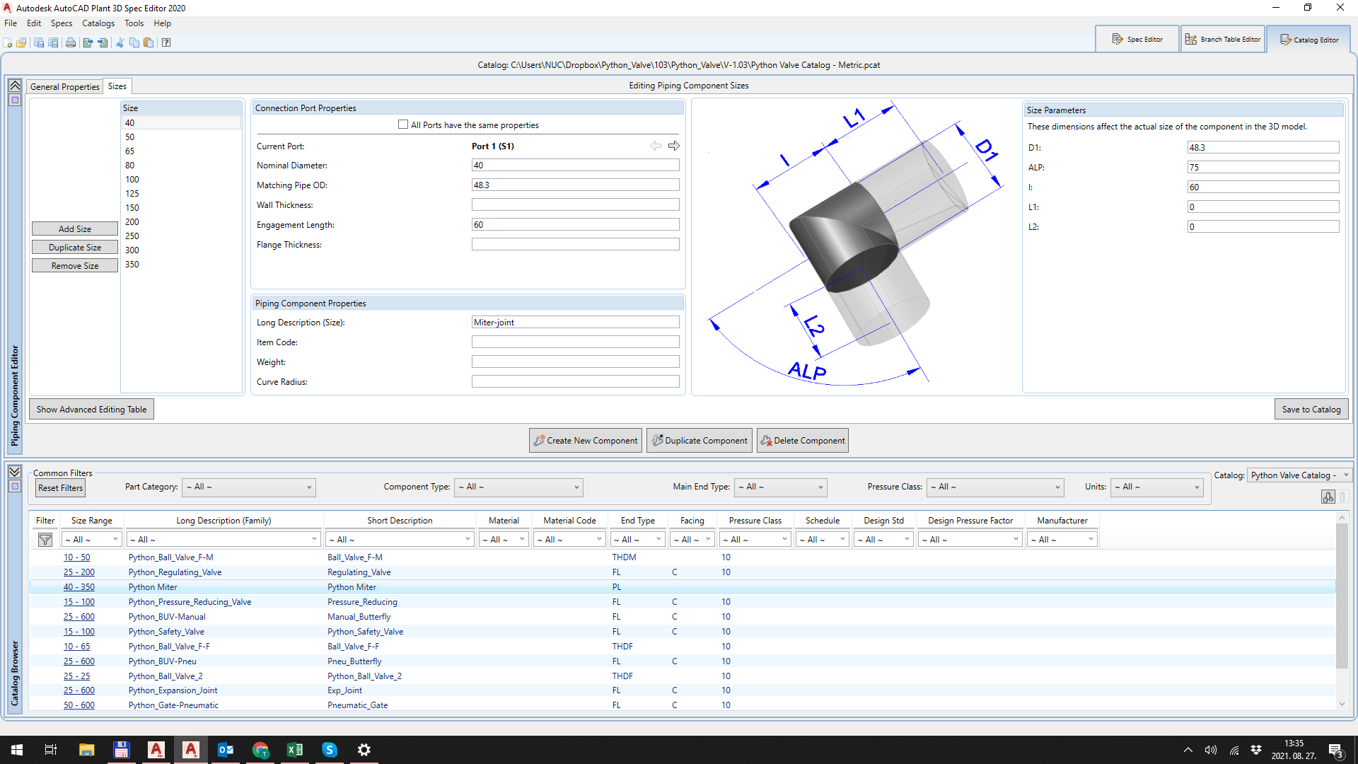This screenshot has height=764, width=1358.
Task: Click the Help question mark icon
Action: 166,42
